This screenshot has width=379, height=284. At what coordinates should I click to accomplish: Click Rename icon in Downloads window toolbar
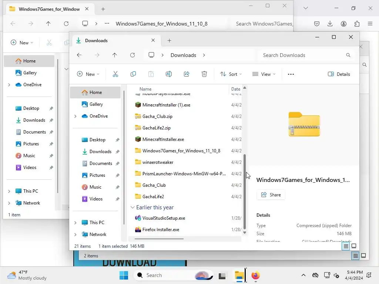click(x=168, y=74)
